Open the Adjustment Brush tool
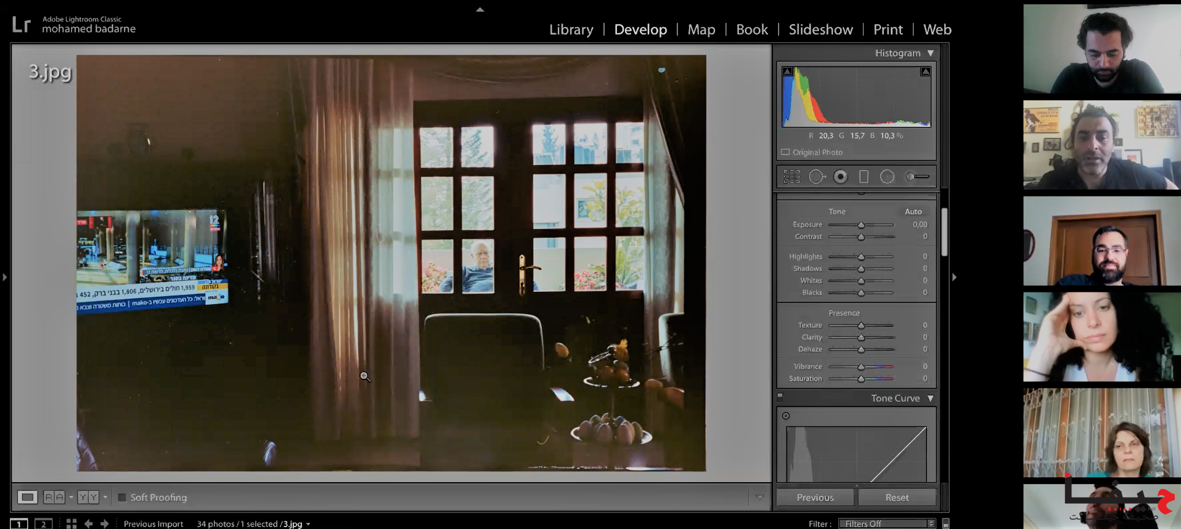 (x=917, y=177)
